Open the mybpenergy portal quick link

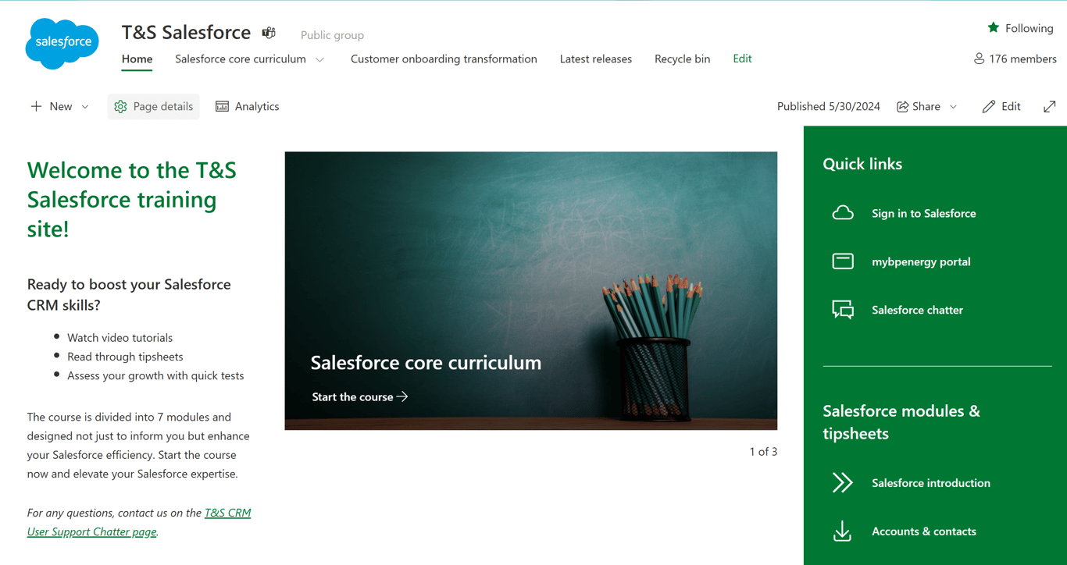coord(921,261)
